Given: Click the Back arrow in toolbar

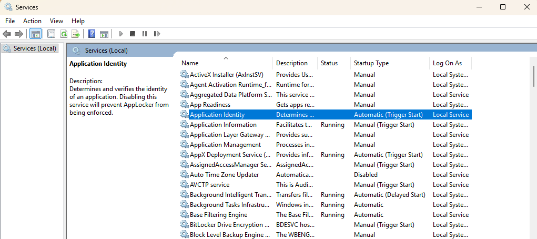Looking at the screenshot, I should (7, 34).
